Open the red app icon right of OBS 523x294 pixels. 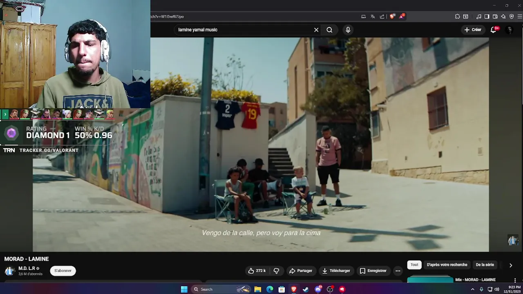[x=342, y=289]
